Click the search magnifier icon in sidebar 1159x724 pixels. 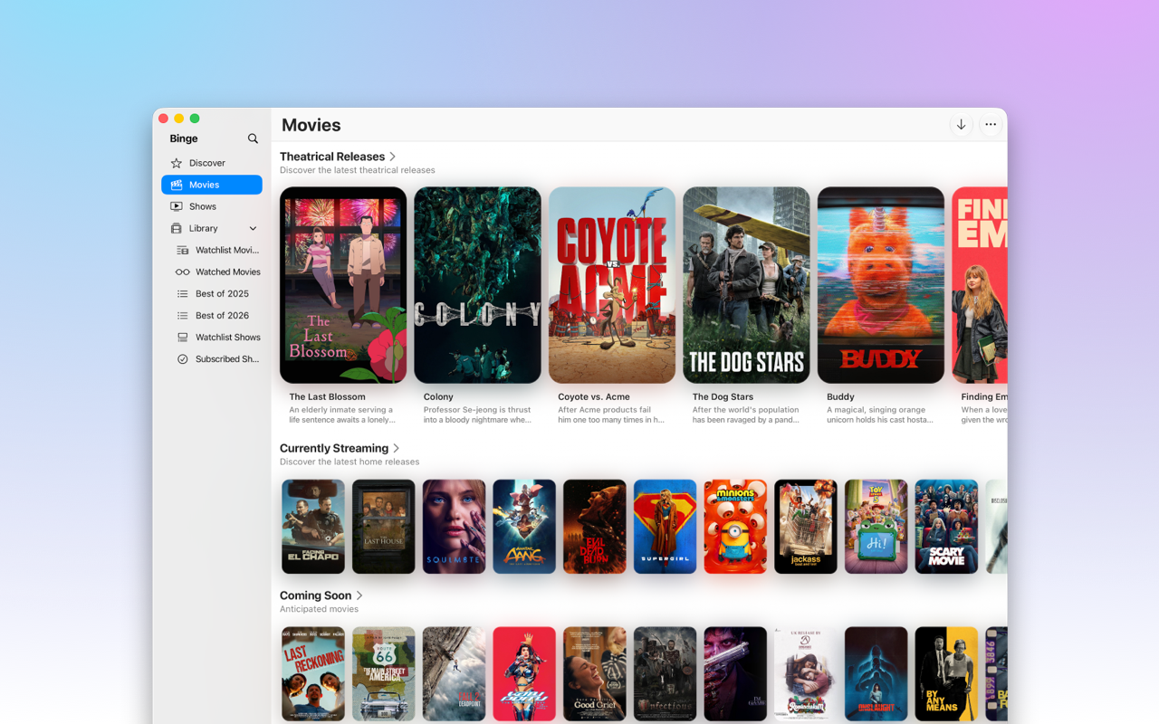click(253, 138)
